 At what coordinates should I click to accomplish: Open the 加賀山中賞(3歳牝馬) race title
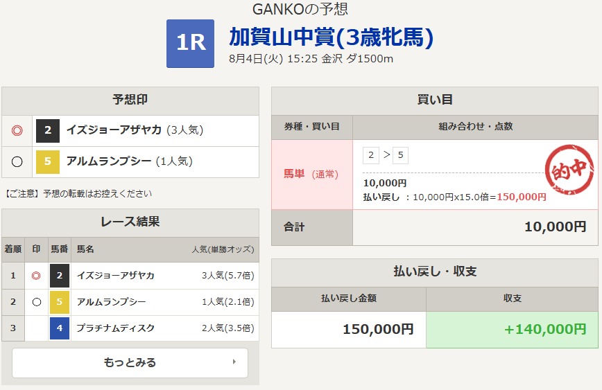(331, 37)
